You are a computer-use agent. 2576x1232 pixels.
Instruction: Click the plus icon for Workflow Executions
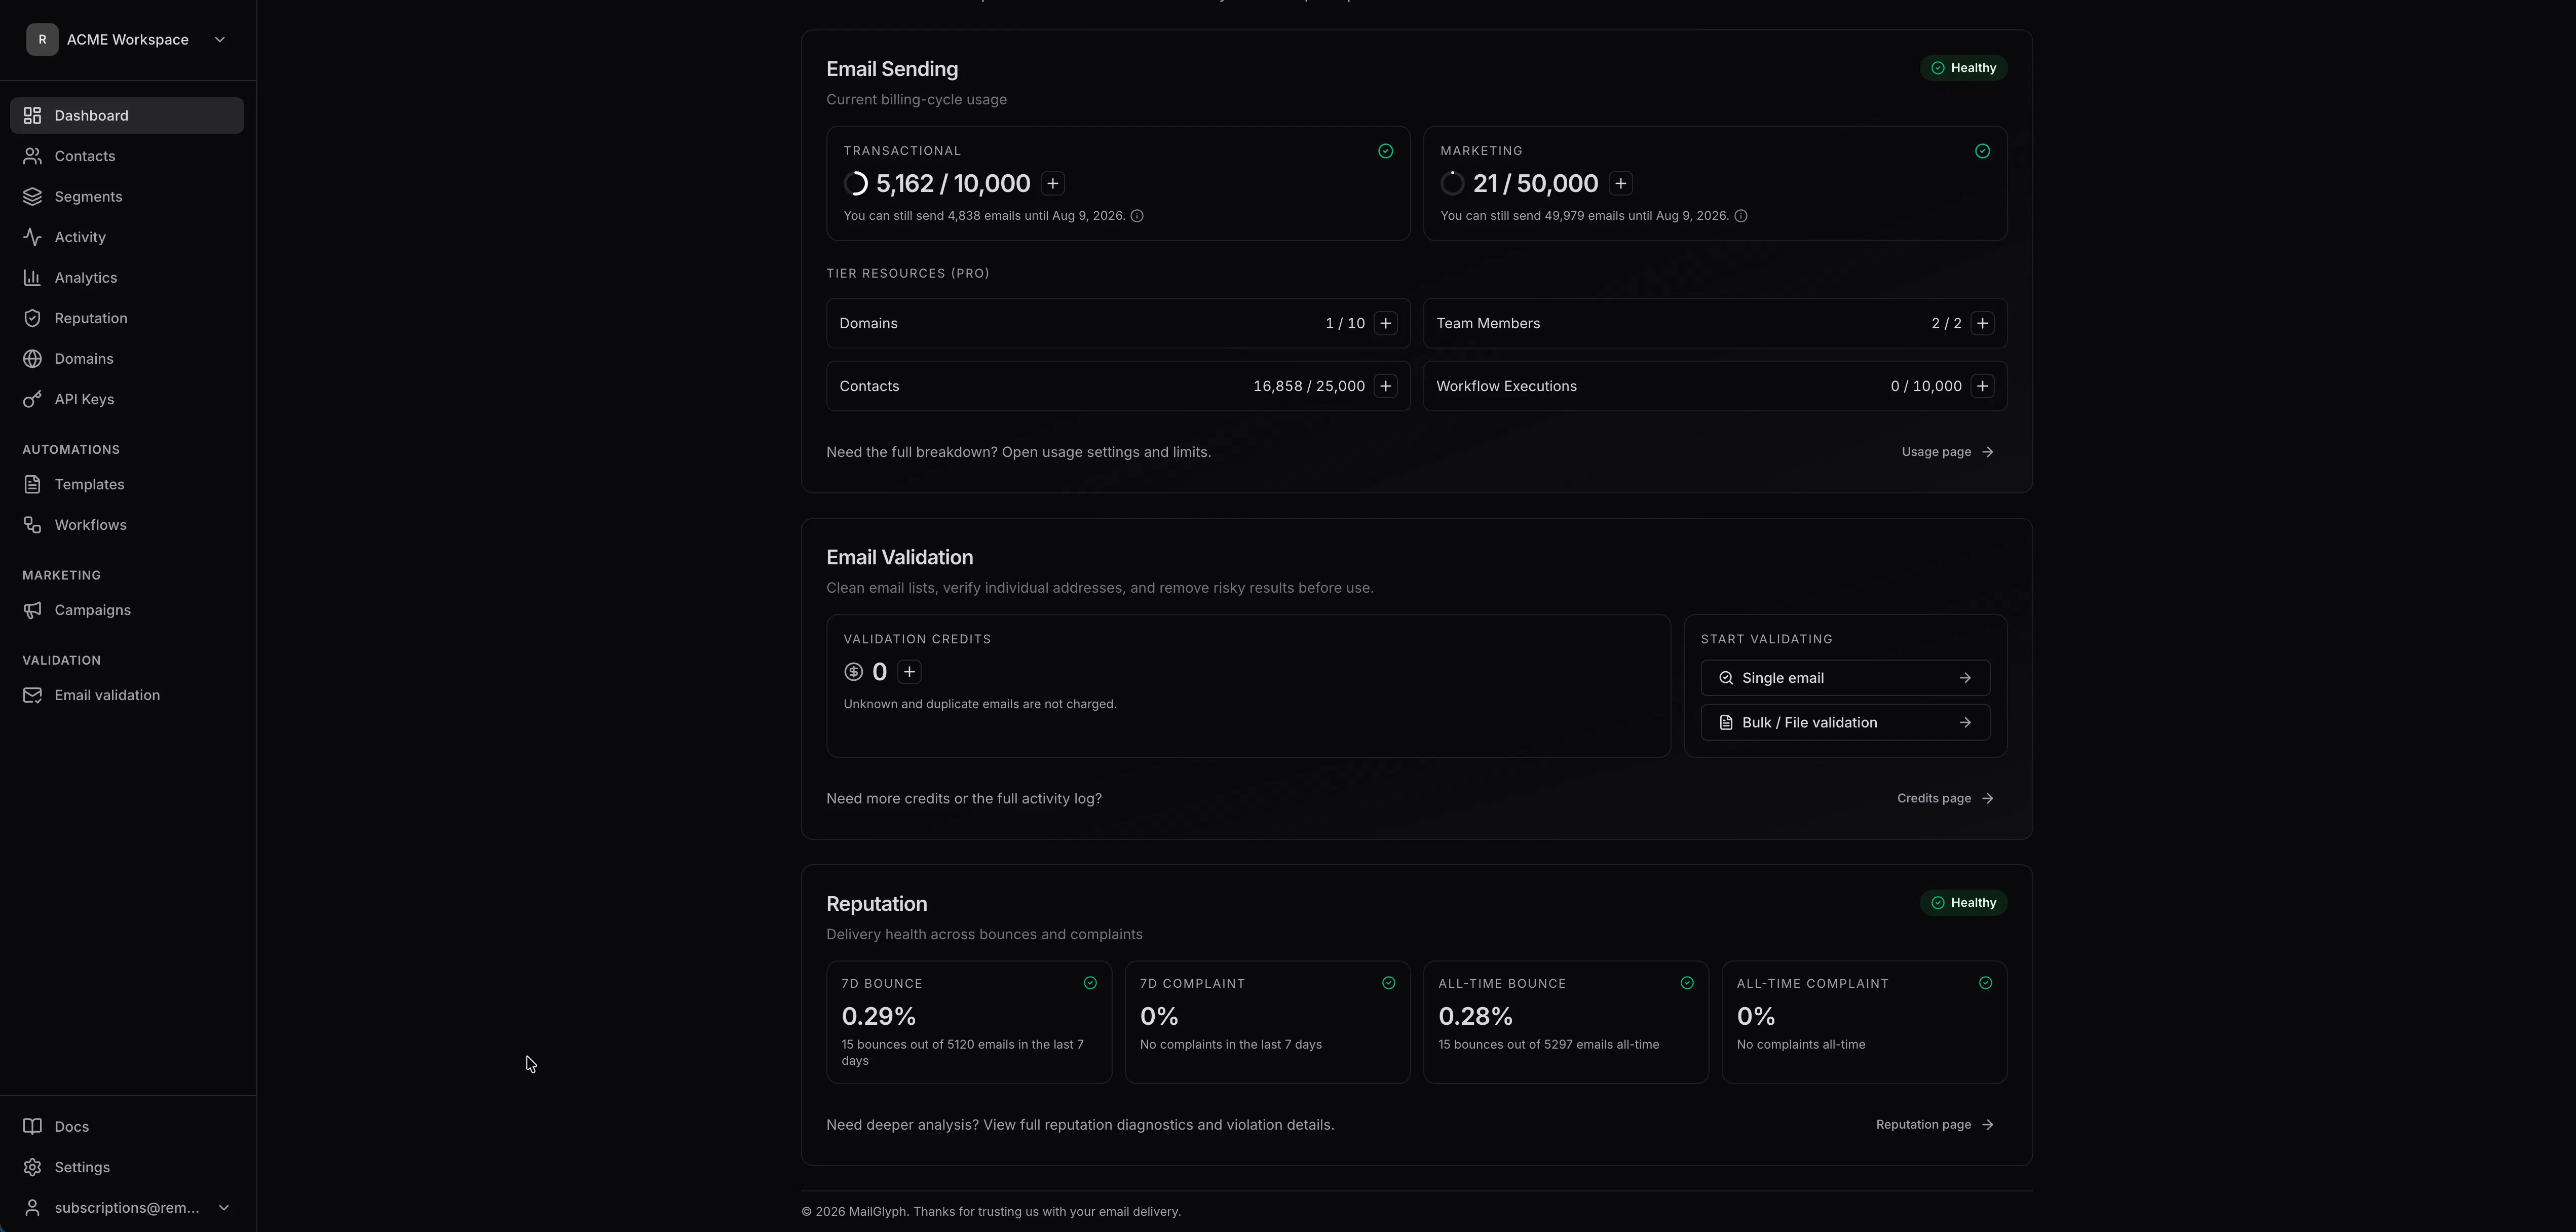coord(1982,386)
